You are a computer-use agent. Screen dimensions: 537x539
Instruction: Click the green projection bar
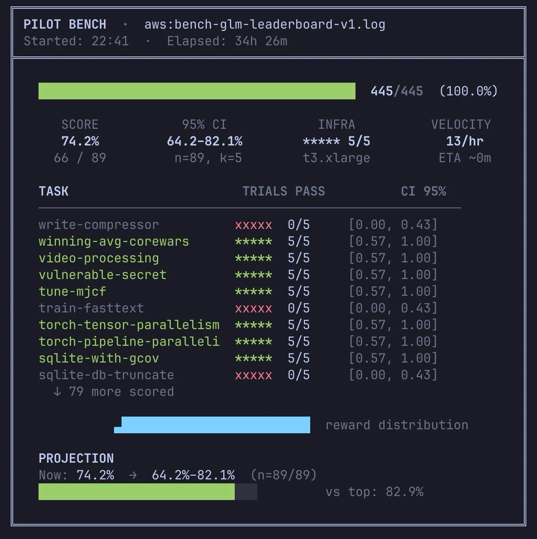click(x=137, y=492)
